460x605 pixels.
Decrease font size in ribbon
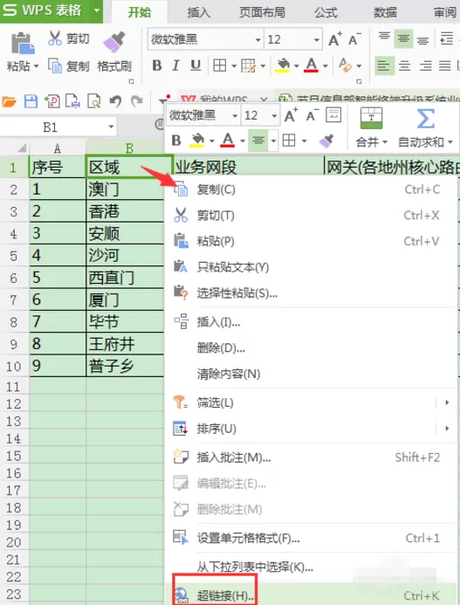[354, 39]
